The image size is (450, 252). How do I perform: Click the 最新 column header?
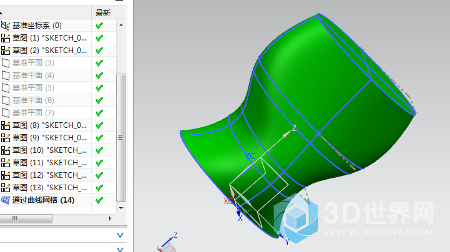(102, 12)
